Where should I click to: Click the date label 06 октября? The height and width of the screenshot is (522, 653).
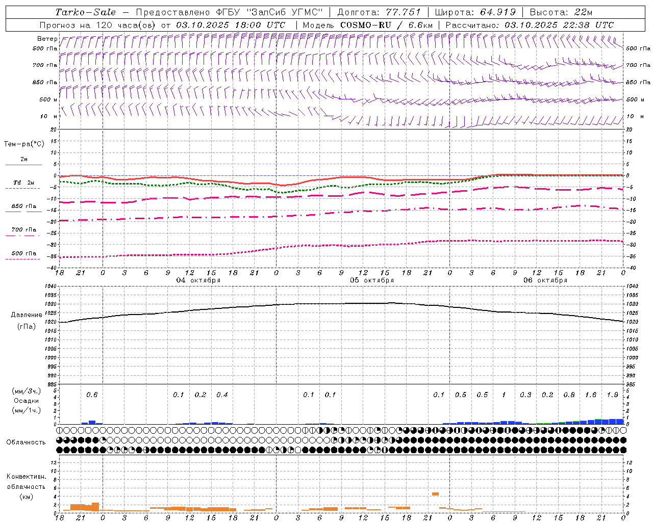point(545,280)
